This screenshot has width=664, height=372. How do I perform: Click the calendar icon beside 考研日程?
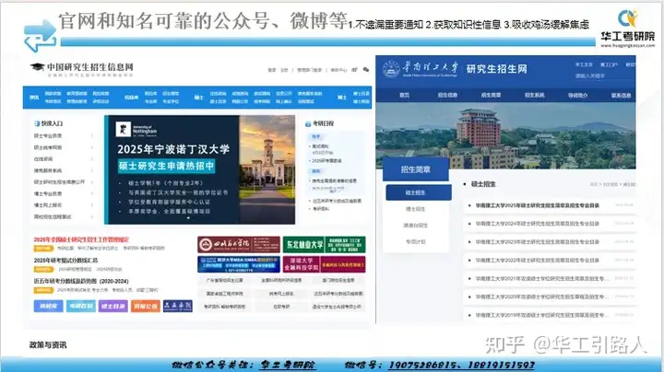[308, 124]
